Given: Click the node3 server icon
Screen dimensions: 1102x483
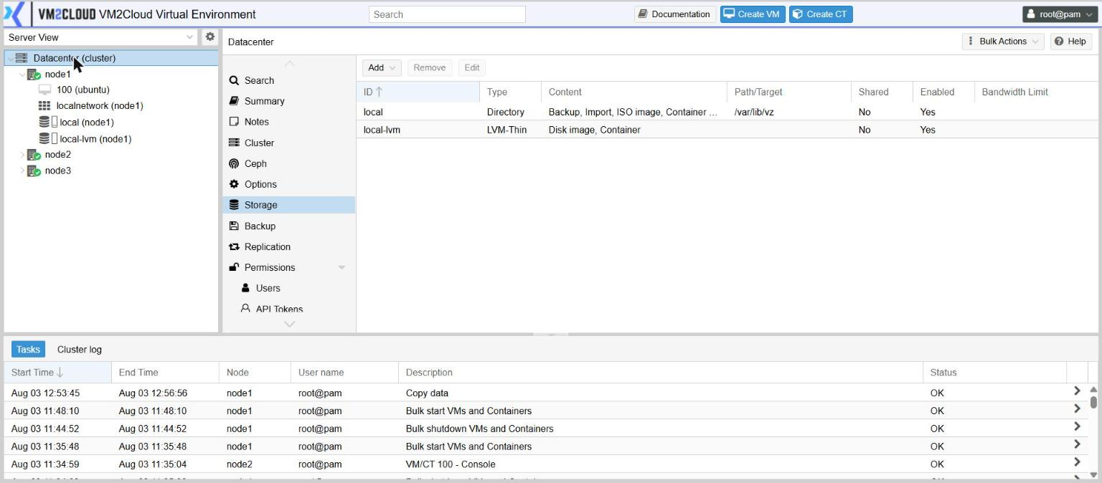Looking at the screenshot, I should [34, 171].
